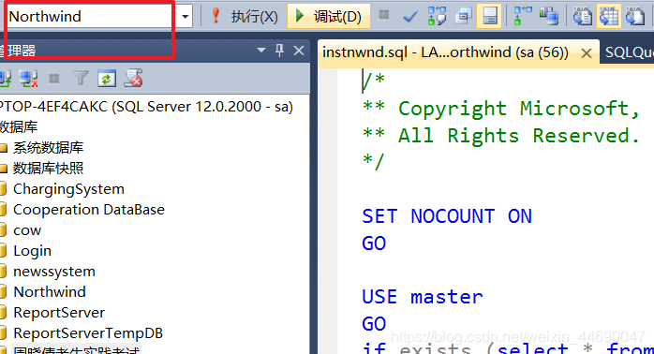Click the GO below SET NOCOUNT ON

click(x=374, y=243)
